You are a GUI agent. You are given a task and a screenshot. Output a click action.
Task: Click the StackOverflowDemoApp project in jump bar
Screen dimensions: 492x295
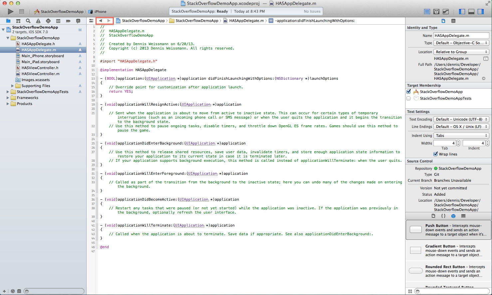point(140,21)
